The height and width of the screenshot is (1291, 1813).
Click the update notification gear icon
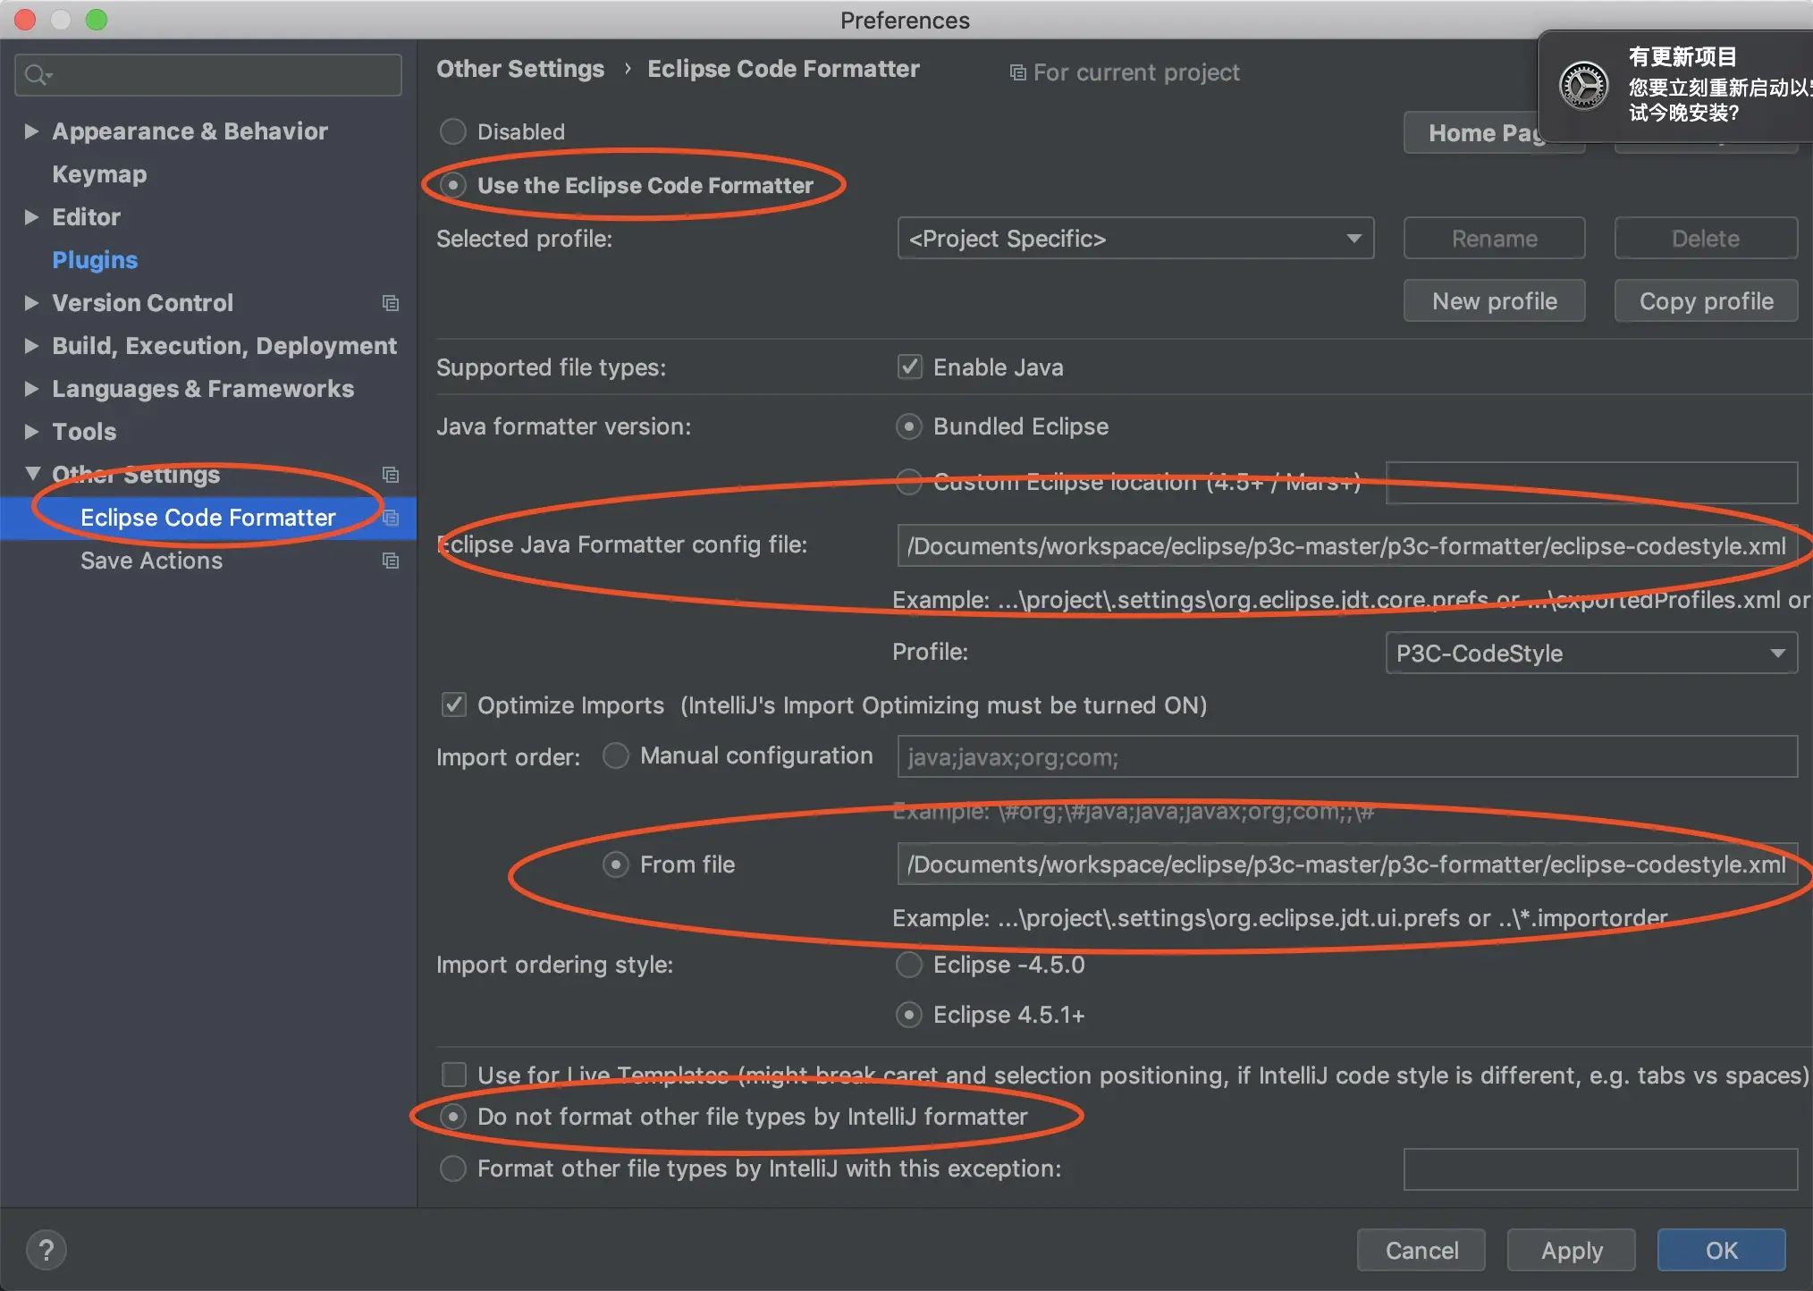pos(1583,86)
